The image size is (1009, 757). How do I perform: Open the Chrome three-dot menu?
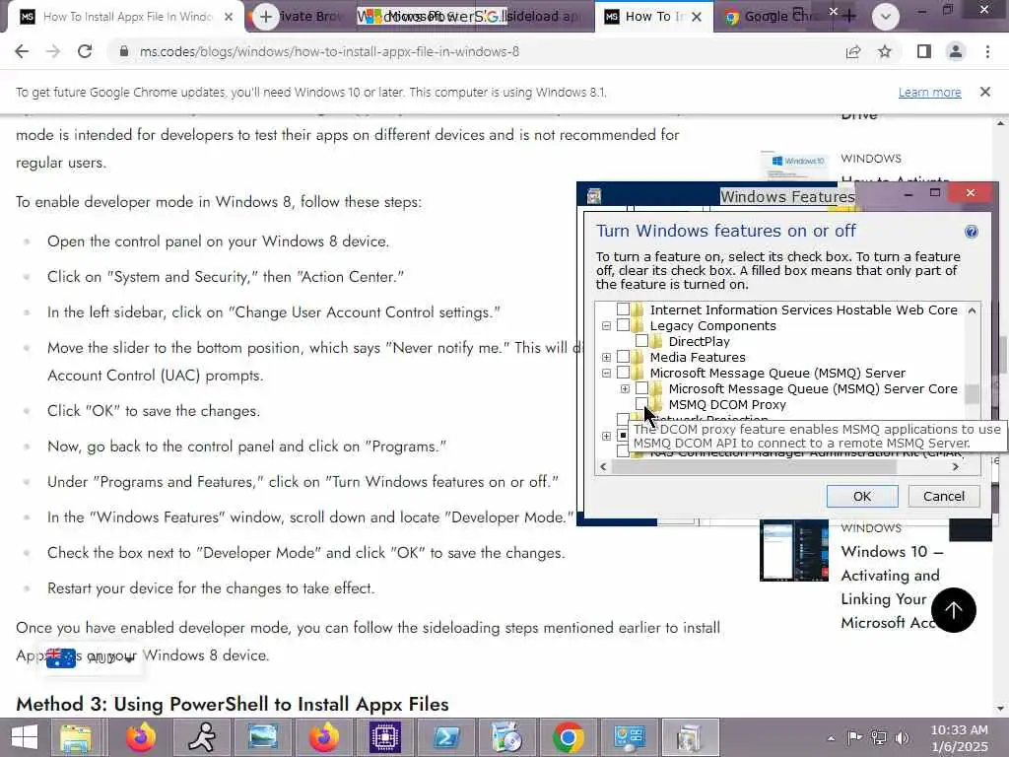[x=987, y=51]
